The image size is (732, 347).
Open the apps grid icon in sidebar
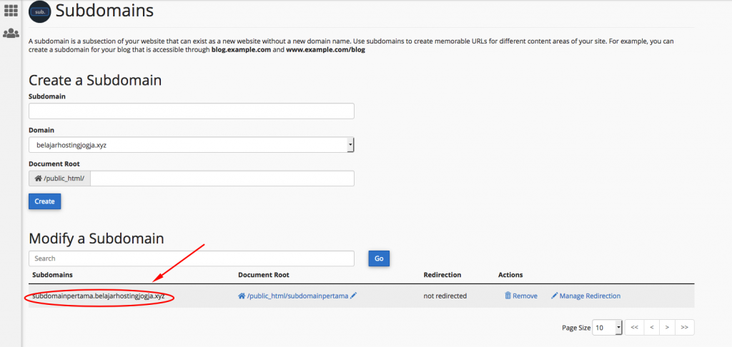(x=11, y=10)
